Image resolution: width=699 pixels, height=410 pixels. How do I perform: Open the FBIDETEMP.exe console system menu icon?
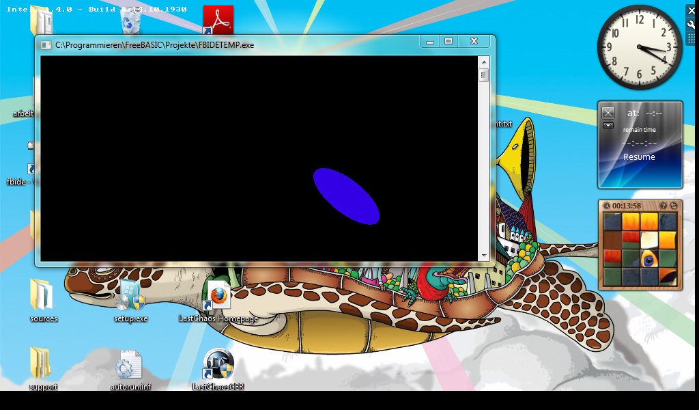[46, 45]
